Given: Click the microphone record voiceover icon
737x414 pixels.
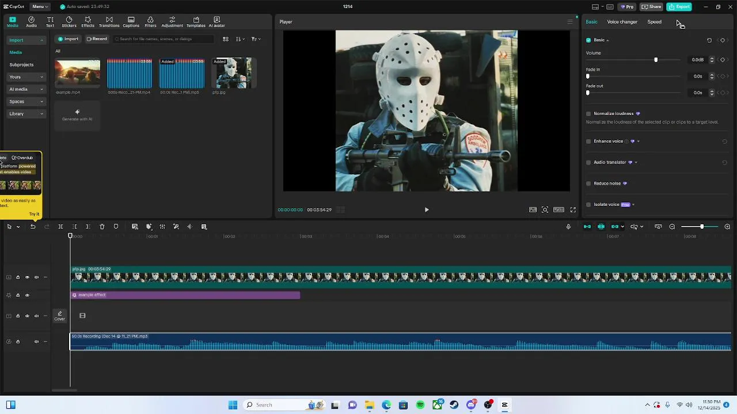Looking at the screenshot, I should click(x=568, y=227).
